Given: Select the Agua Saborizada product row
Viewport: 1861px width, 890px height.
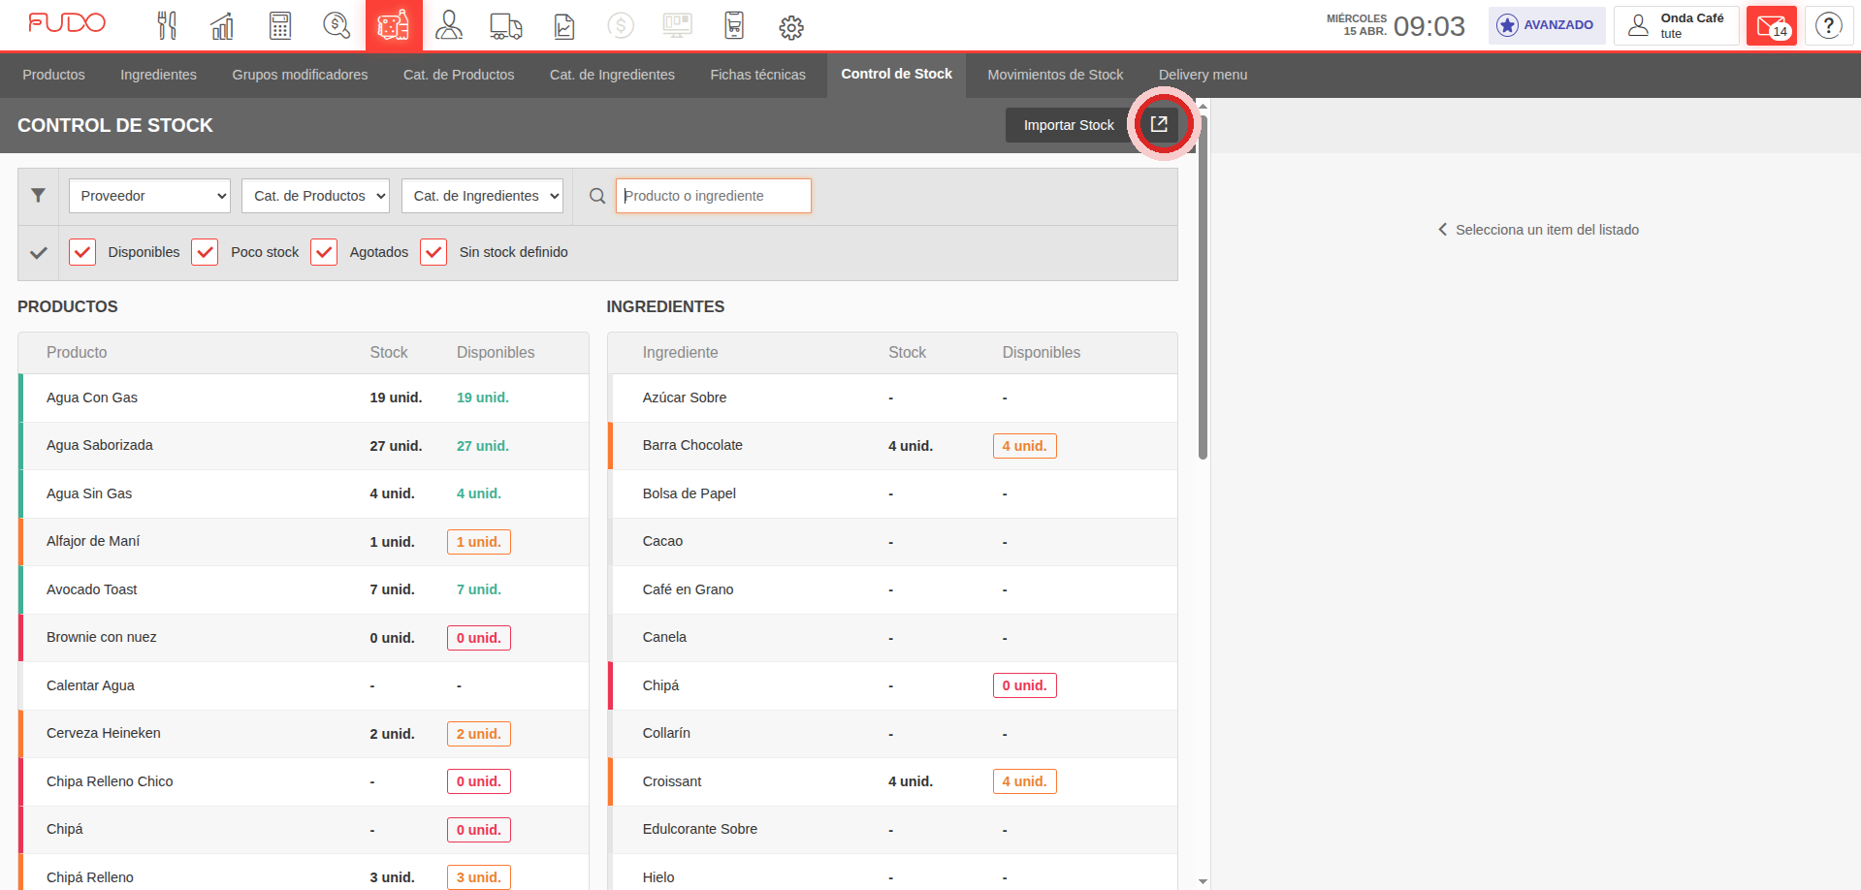Looking at the screenshot, I should coord(304,446).
